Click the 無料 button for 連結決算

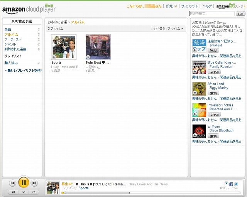(x=213, y=51)
